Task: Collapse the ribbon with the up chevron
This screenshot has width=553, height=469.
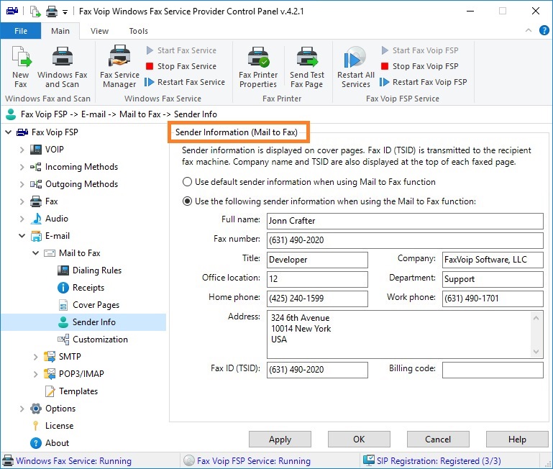Action: [x=529, y=30]
